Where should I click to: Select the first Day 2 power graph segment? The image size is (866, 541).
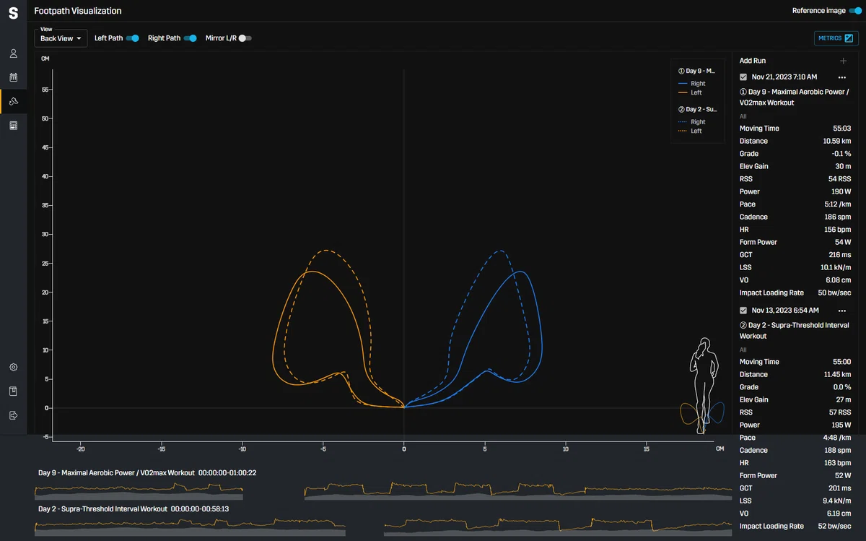pos(191,527)
